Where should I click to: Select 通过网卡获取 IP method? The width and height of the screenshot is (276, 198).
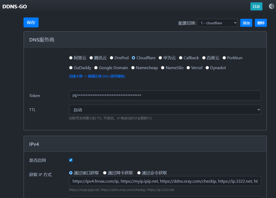click(x=105, y=173)
